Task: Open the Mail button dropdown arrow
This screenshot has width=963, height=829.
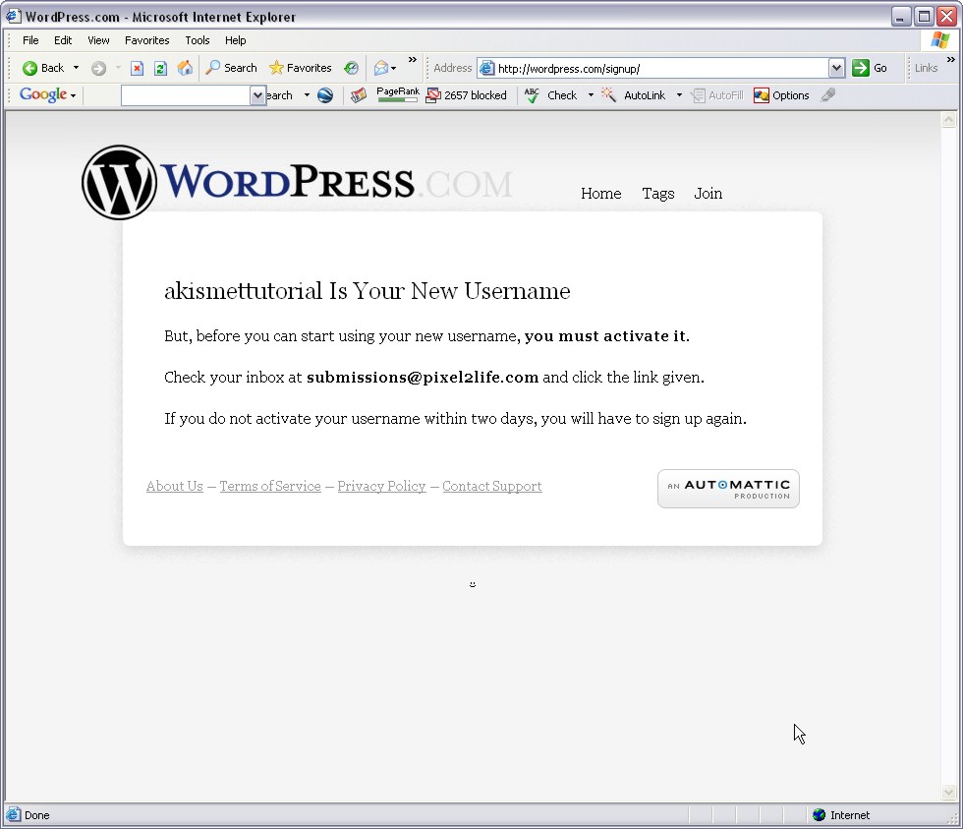Action: coord(394,68)
